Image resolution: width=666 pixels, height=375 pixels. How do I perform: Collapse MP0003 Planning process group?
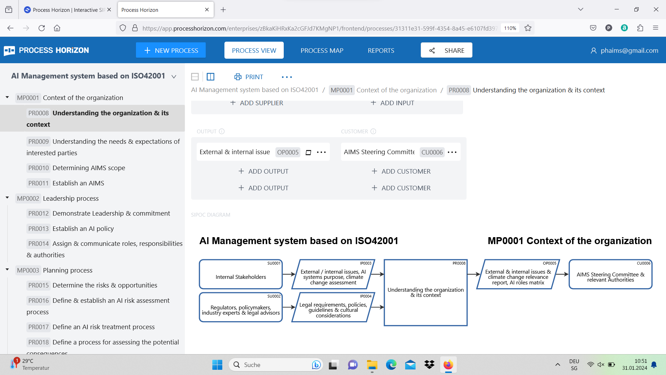pos(7,270)
